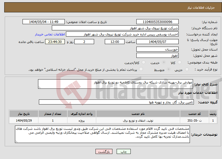Click the بازگشت back button

[104, 151]
